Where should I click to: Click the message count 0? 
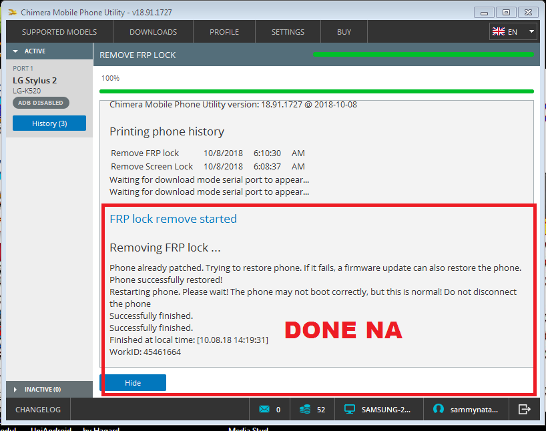click(278, 410)
